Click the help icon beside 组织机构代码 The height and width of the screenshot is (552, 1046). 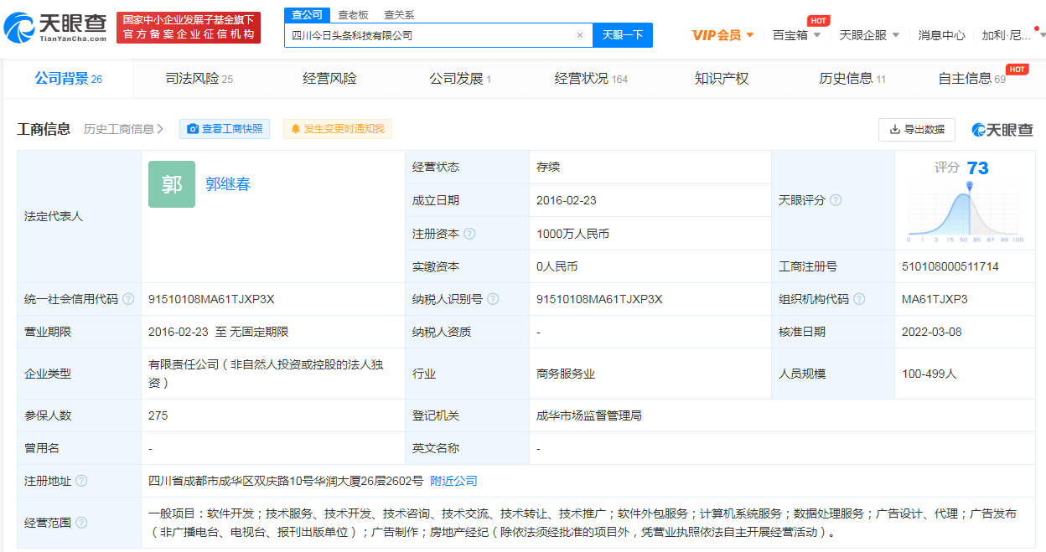point(859,299)
